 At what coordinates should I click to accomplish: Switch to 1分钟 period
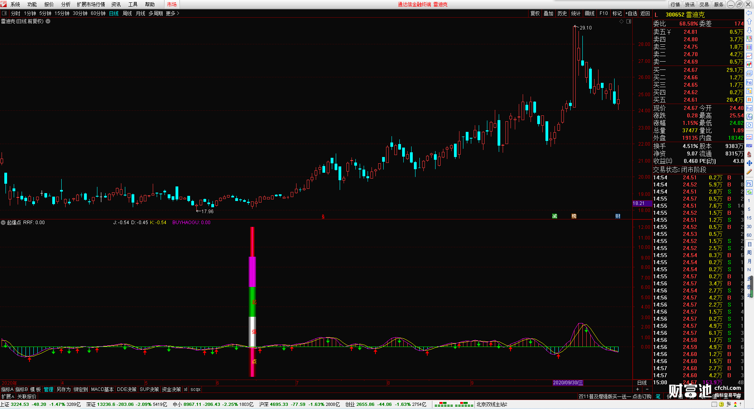coord(30,13)
